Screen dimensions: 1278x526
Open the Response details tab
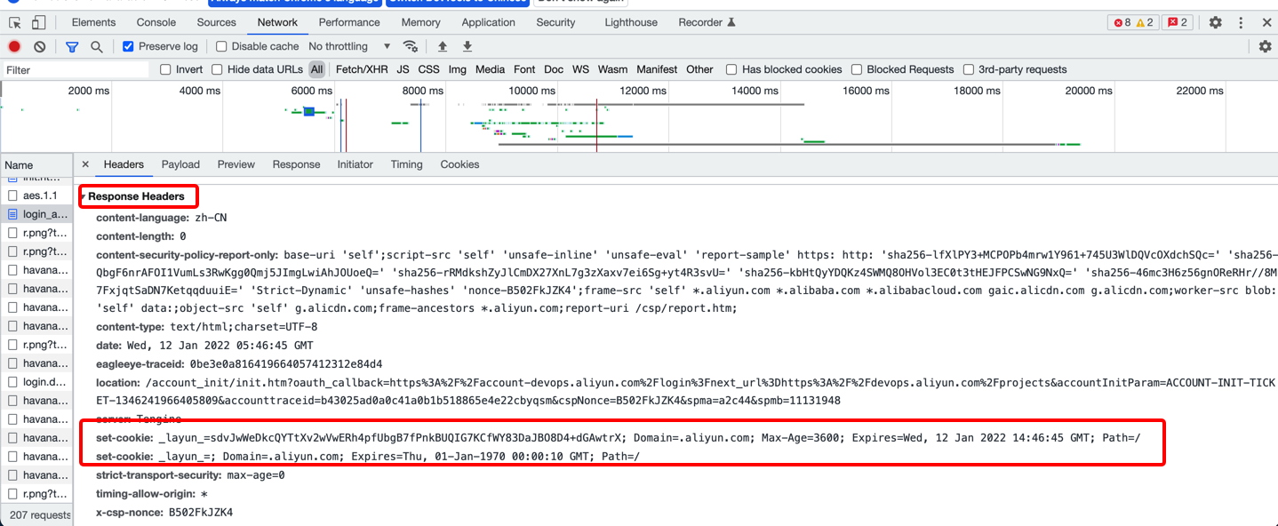tap(296, 164)
